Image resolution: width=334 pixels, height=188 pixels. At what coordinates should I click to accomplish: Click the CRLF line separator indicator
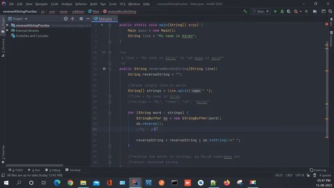tap(289, 175)
